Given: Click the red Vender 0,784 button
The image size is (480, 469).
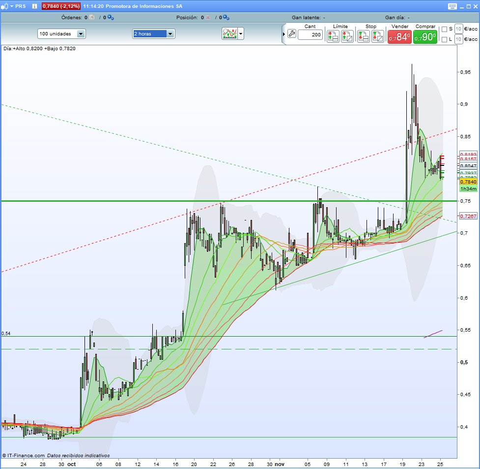Looking at the screenshot, I should pos(399,37).
